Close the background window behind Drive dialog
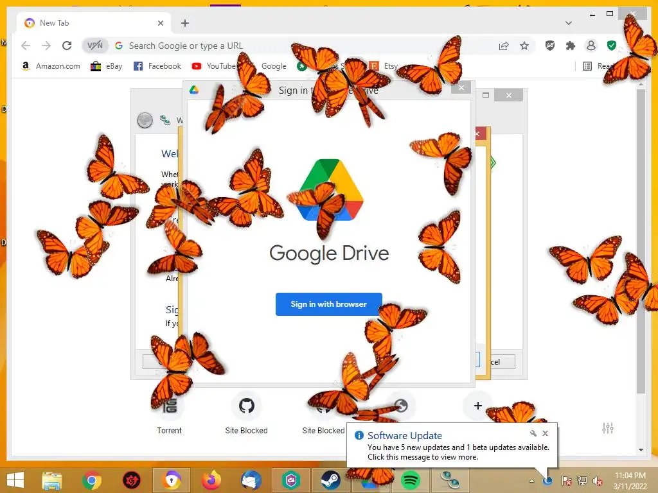Screen dimensions: 658x493 coord(509,95)
